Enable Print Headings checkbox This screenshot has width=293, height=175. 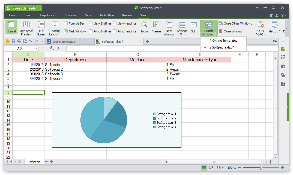[x=115, y=31]
